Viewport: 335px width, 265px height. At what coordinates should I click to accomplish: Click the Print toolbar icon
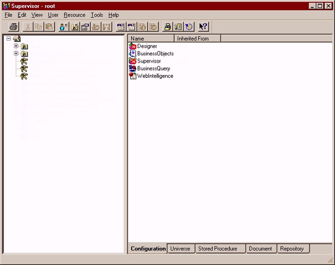14,27
